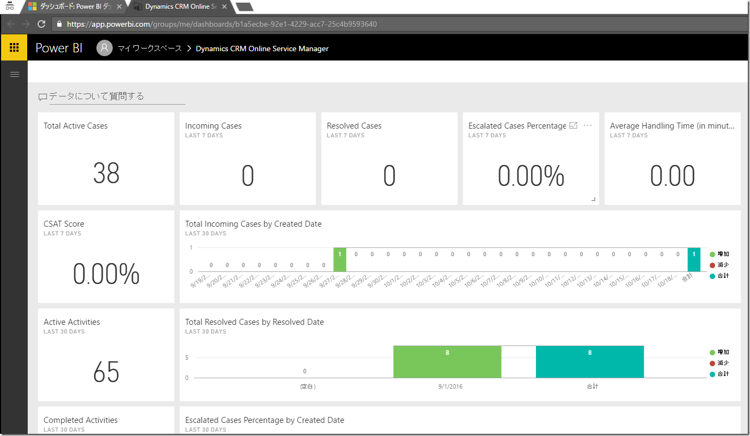Open the ellipsis menu on Escalated Cases Percentage tile

tap(588, 125)
